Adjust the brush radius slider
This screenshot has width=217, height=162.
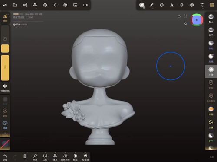[5, 39]
